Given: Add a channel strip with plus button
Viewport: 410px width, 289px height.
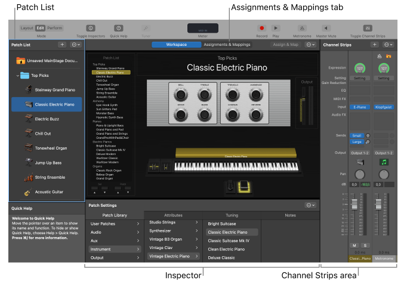Looking at the screenshot, I should [374, 45].
